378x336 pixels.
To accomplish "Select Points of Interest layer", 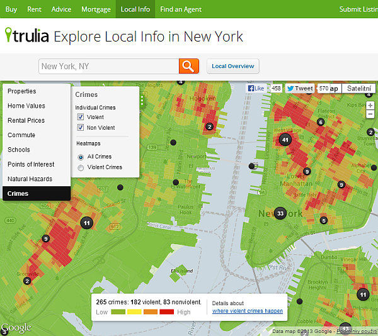I will point(37,164).
